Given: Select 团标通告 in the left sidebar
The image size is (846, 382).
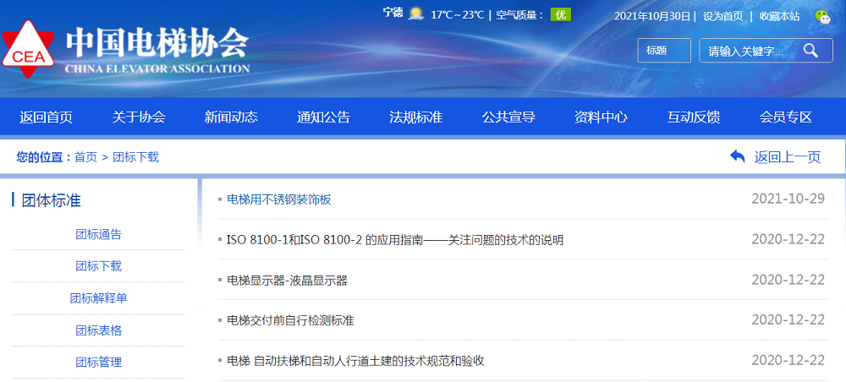Looking at the screenshot, I should pyautogui.click(x=98, y=234).
